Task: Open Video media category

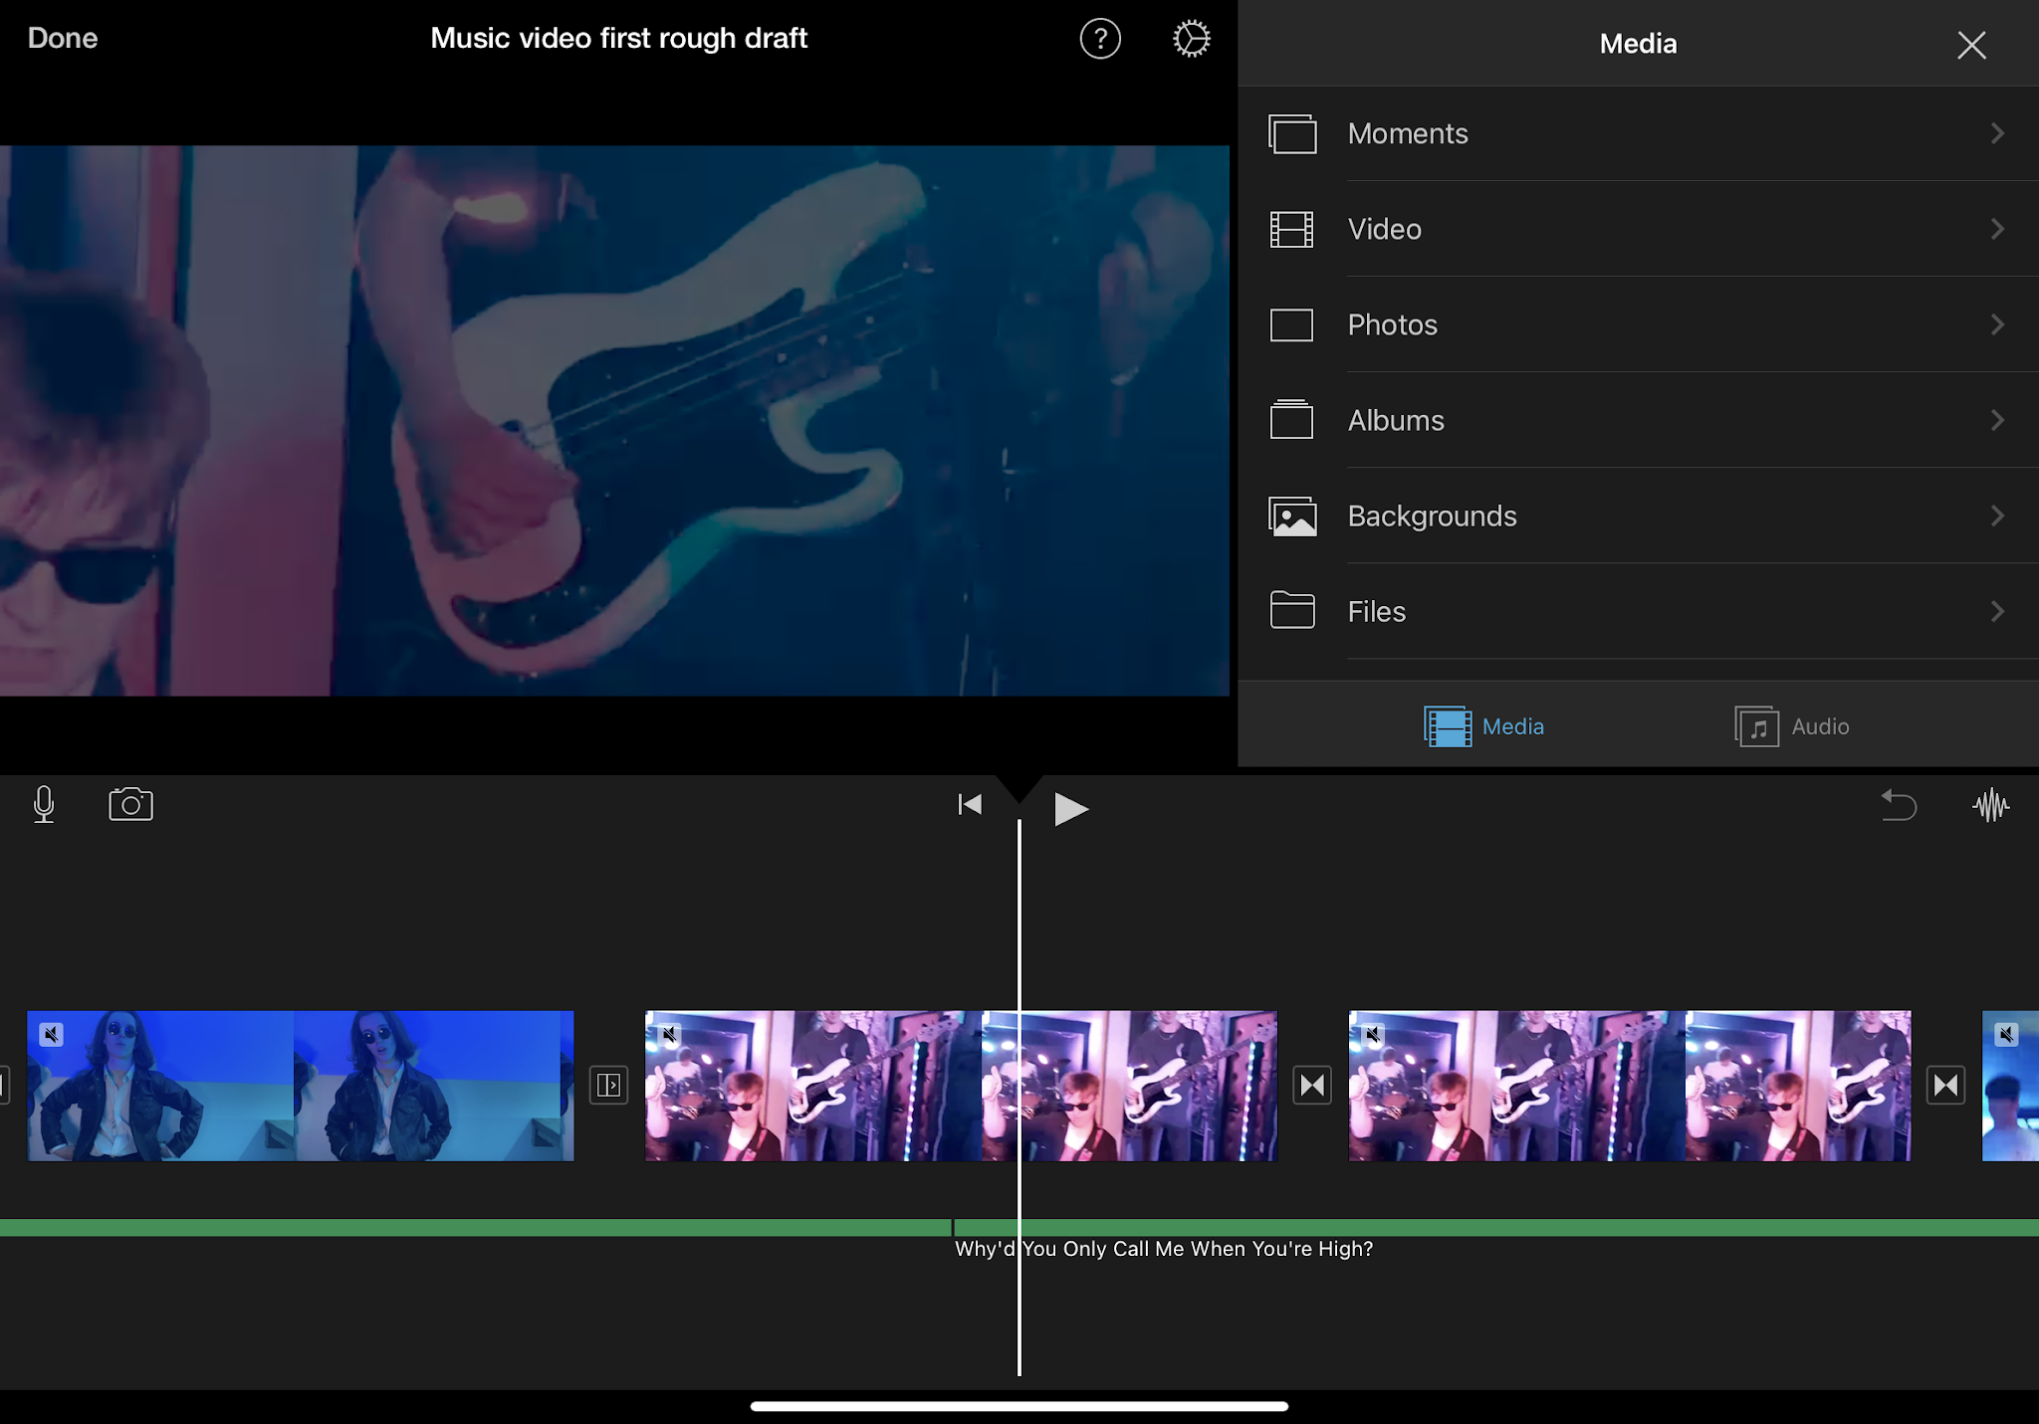Action: 1638,229
